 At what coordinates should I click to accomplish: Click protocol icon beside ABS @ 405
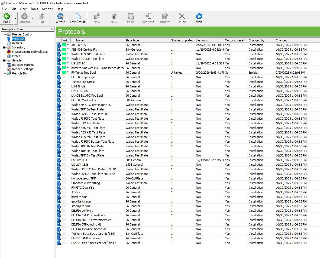pyautogui.click(x=59, y=45)
